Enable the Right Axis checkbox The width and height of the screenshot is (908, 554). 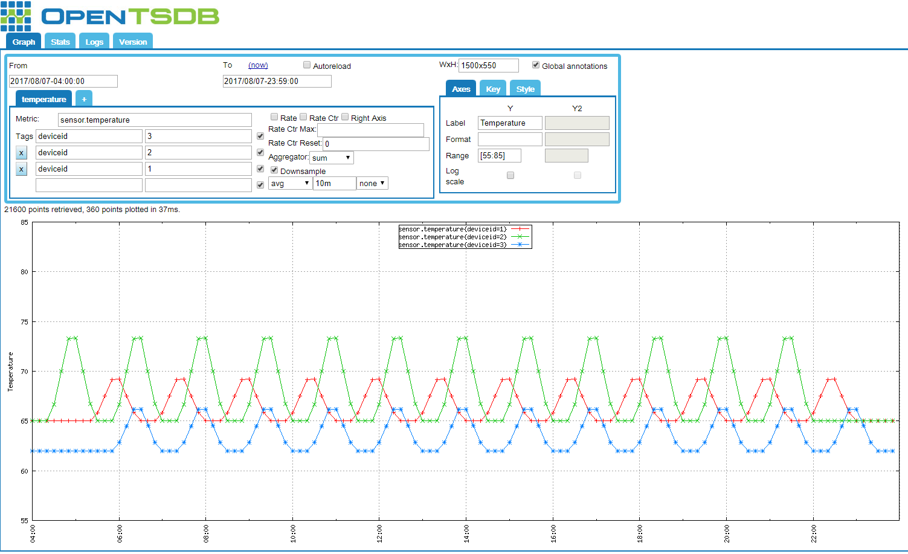(345, 117)
